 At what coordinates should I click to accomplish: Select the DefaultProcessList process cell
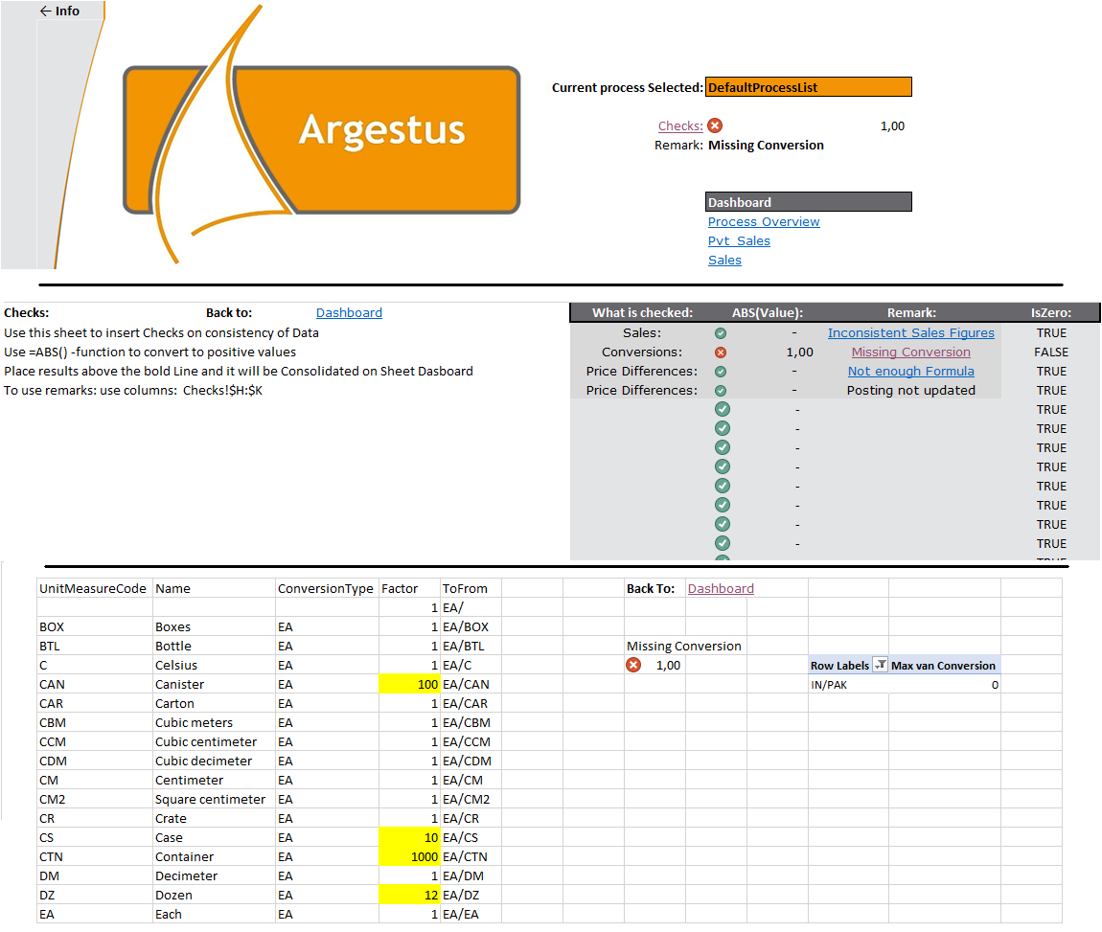808,87
